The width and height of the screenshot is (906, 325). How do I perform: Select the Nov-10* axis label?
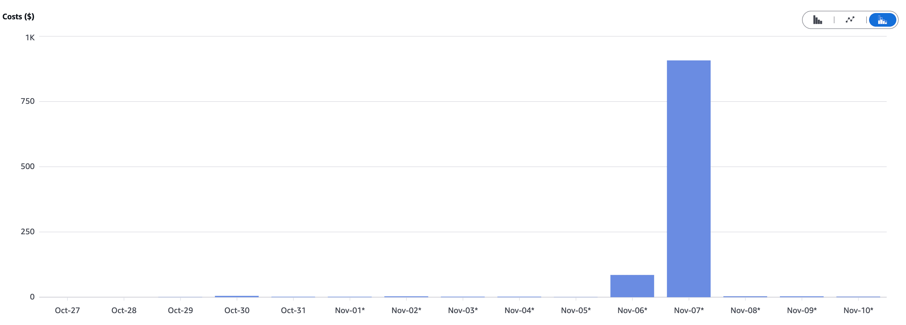858,310
